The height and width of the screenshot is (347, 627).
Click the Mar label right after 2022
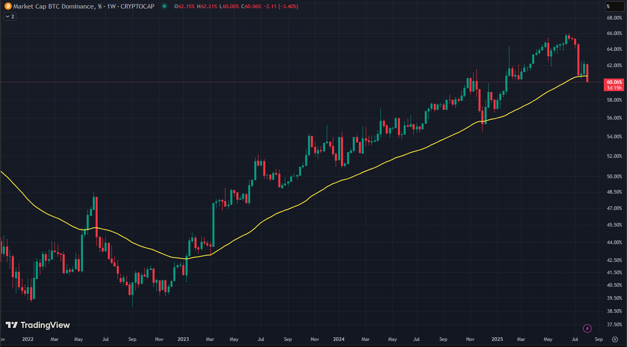click(x=55, y=339)
